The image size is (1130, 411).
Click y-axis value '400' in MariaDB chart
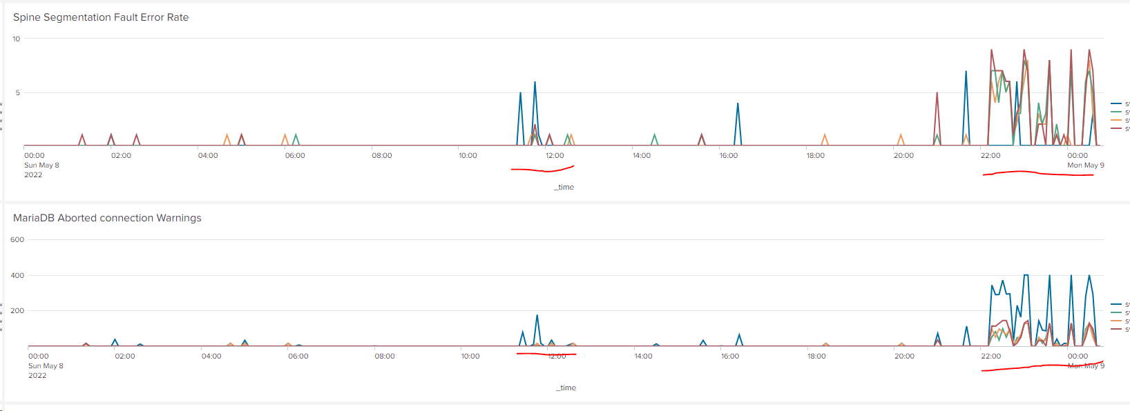(17, 275)
